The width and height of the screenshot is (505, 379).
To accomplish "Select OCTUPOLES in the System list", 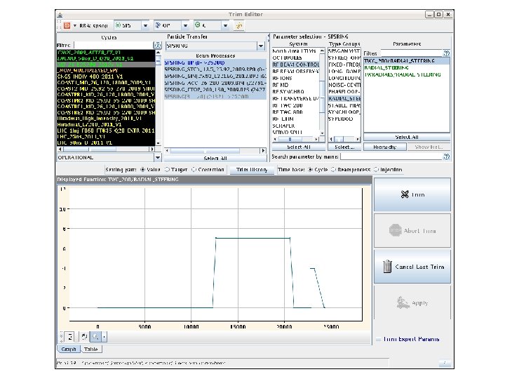I will [288, 58].
